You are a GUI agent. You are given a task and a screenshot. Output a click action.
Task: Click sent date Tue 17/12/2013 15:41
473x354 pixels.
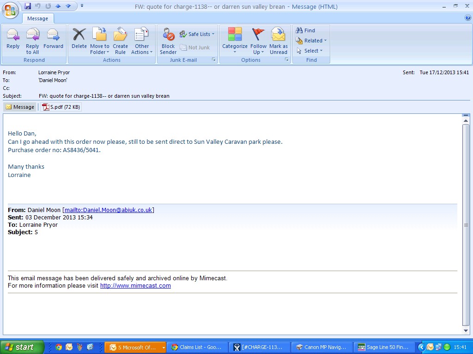pyautogui.click(x=444, y=72)
